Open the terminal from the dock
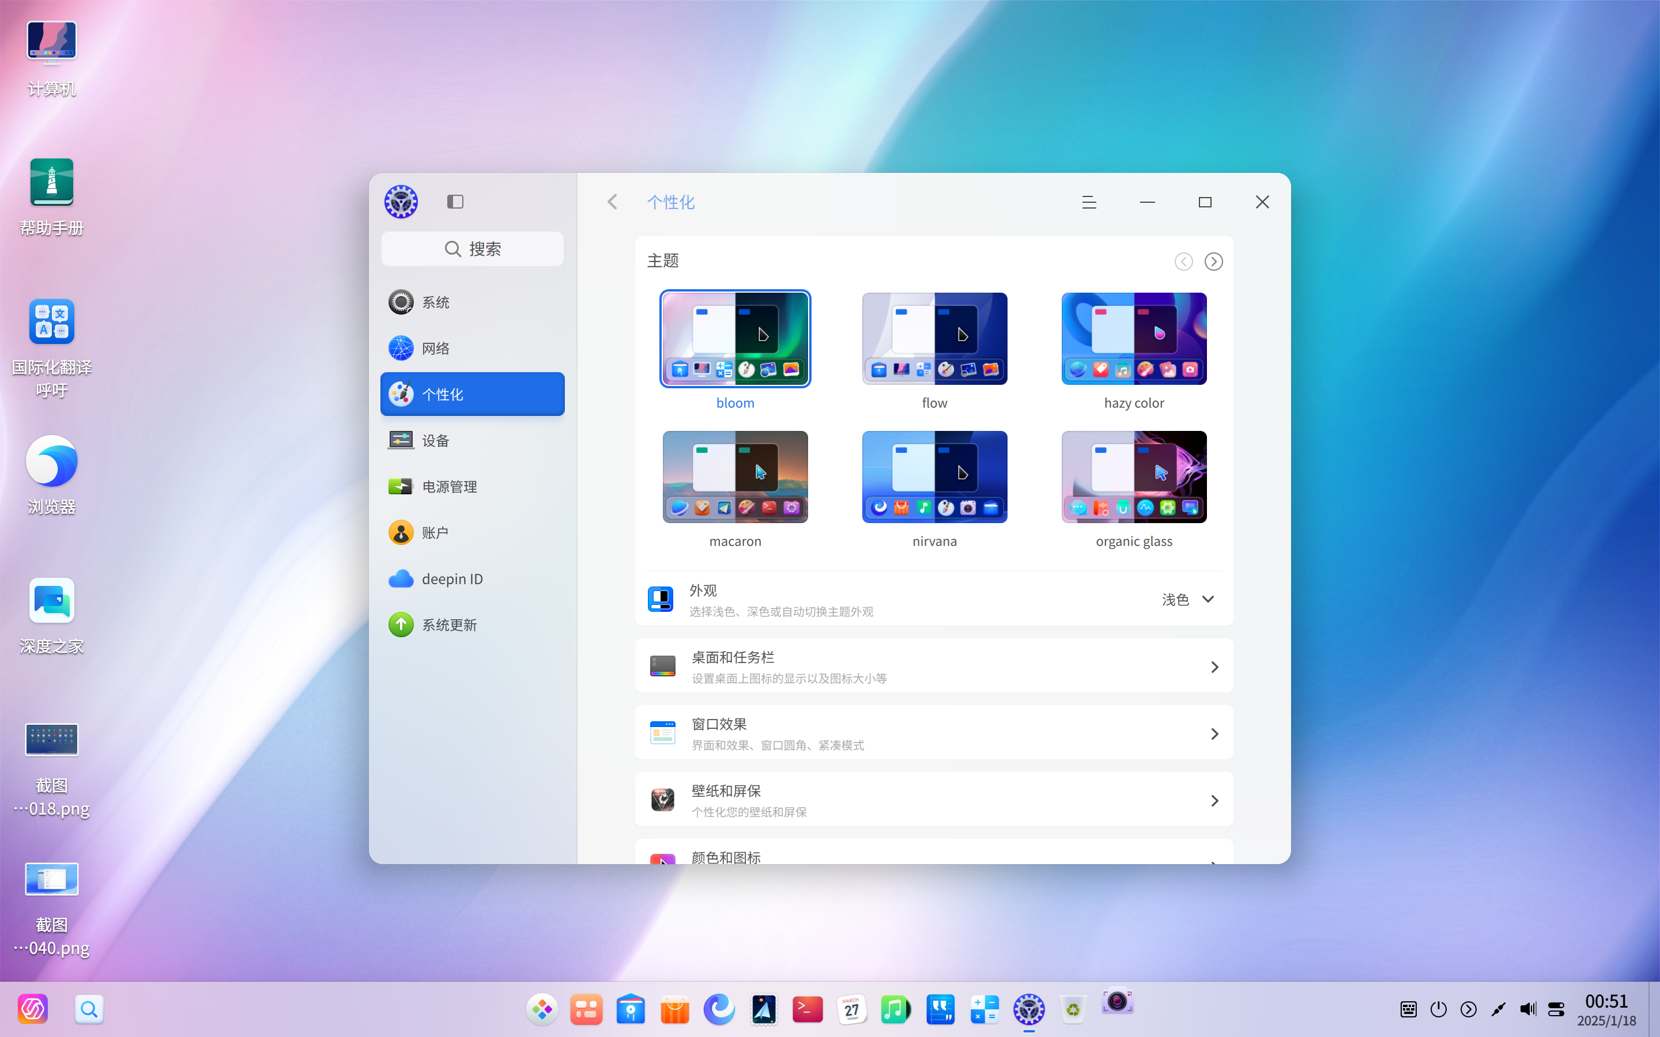 [808, 1009]
